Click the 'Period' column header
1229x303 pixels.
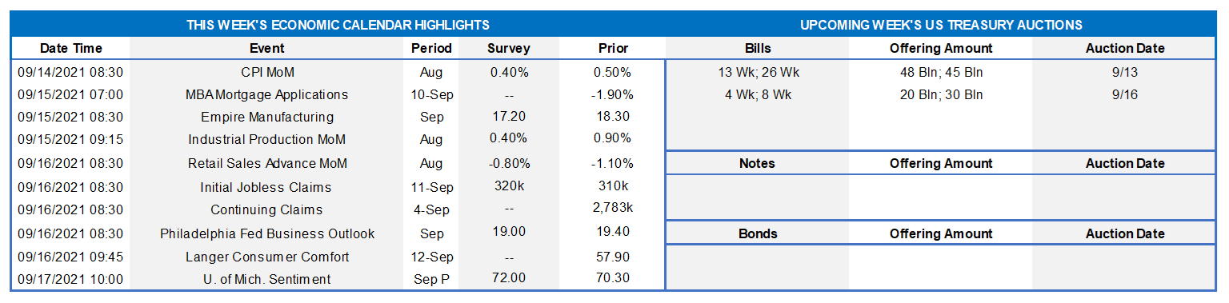coord(431,48)
